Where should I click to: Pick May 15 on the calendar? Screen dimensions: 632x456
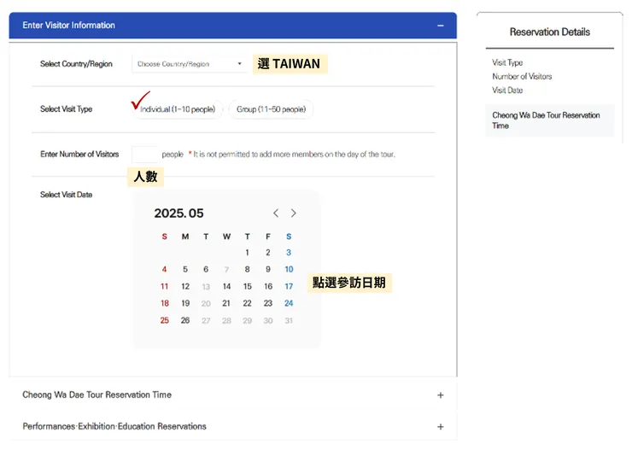[x=247, y=286]
